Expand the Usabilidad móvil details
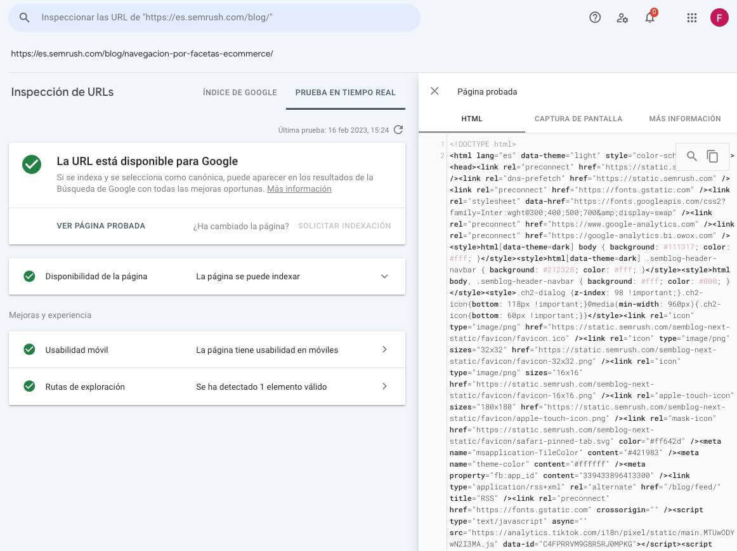The image size is (737, 551). point(384,350)
